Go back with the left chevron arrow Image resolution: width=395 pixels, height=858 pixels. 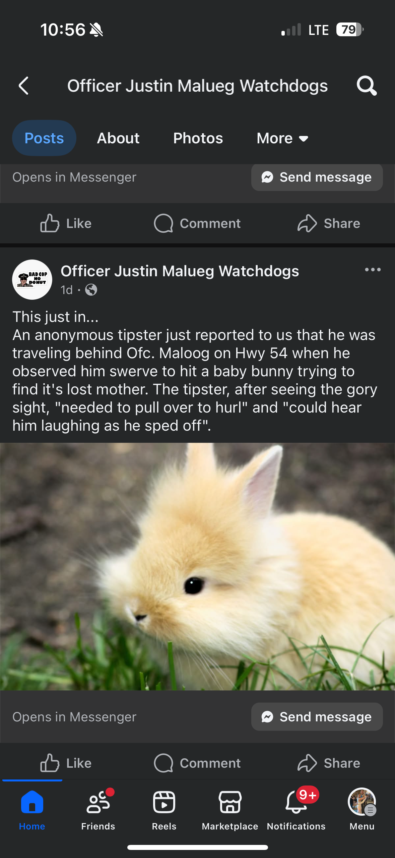point(23,86)
